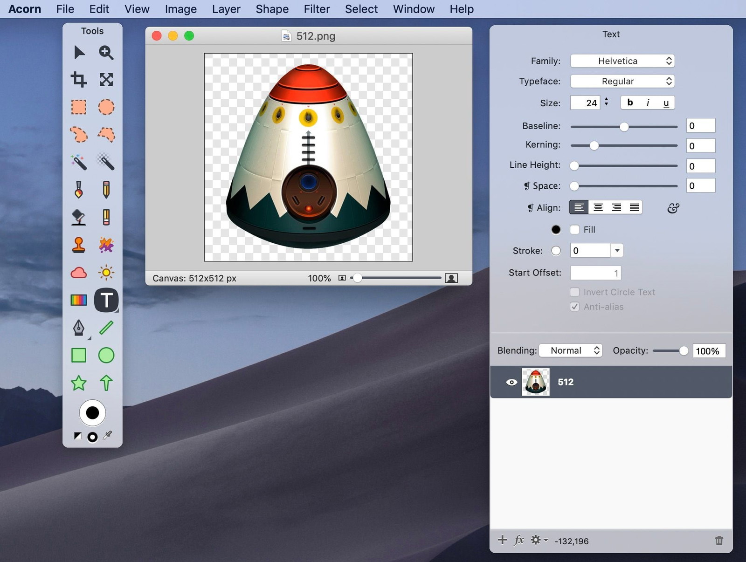Viewport: 746px width, 562px height.
Task: Expand the Blending mode dropdown
Action: 571,350
